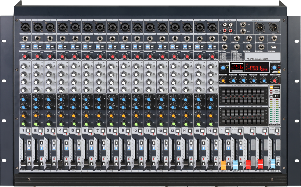Toggle the Mute button on channel 16

[215, 131]
